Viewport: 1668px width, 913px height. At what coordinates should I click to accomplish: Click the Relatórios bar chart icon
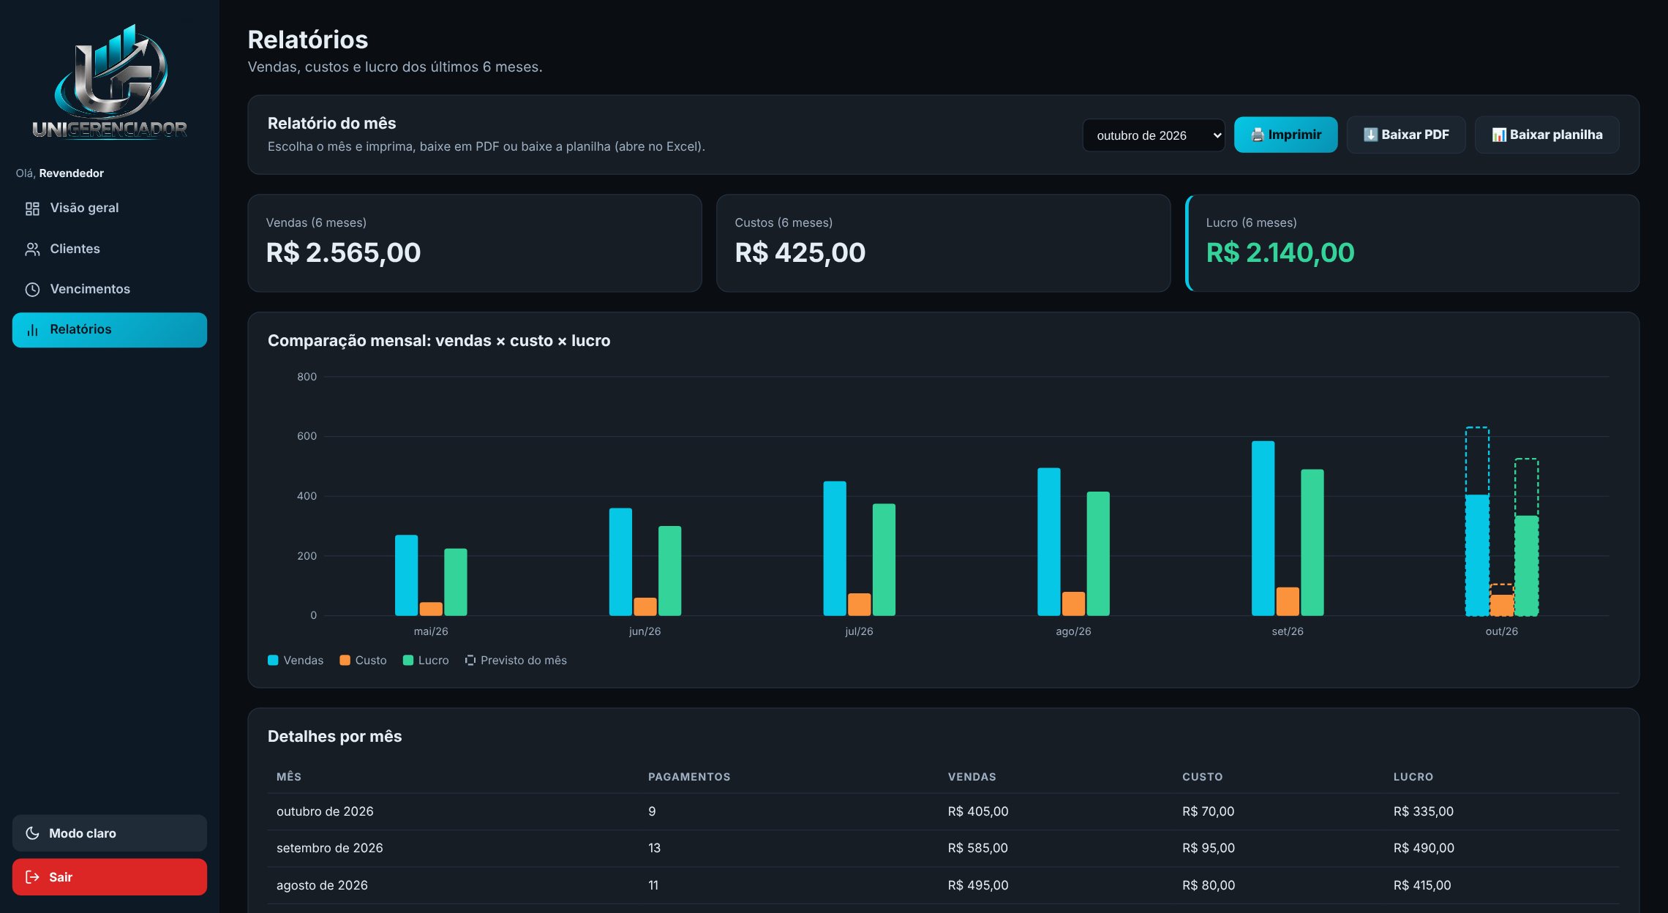click(32, 330)
